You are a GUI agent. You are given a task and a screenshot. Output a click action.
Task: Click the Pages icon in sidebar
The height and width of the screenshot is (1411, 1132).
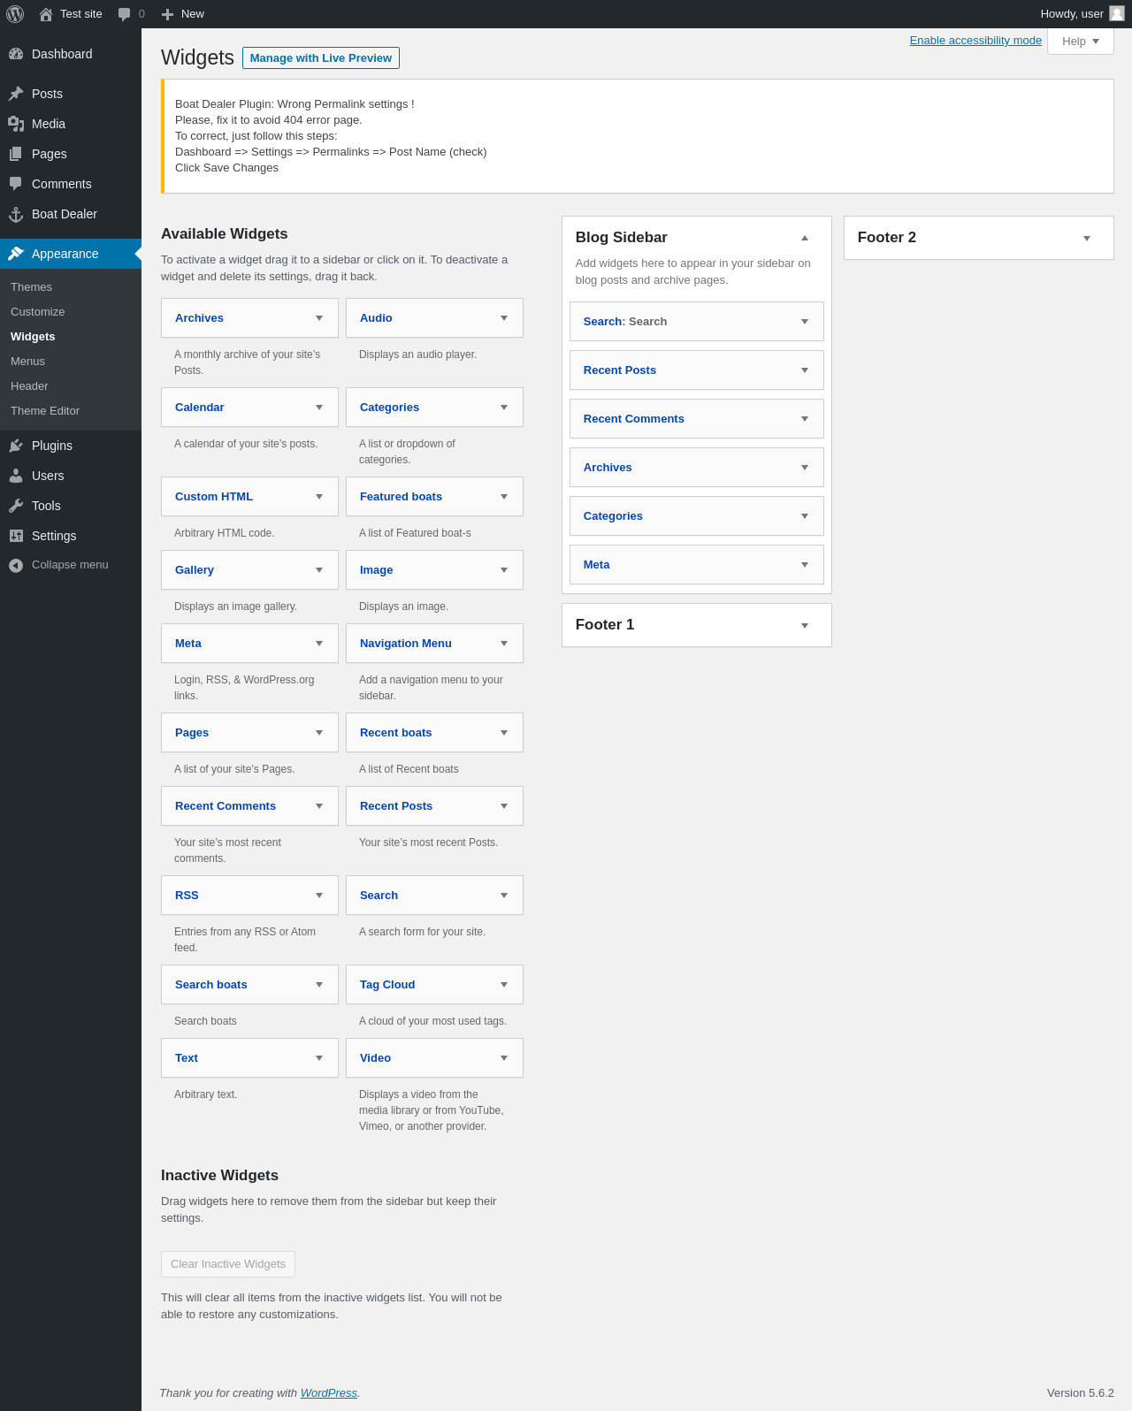(16, 154)
